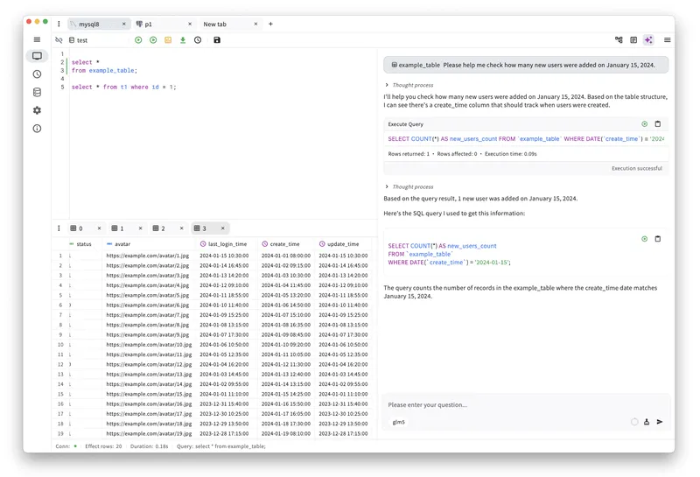700x477 pixels.
Task: Open query history clock in editor toolbar
Action: click(x=198, y=40)
